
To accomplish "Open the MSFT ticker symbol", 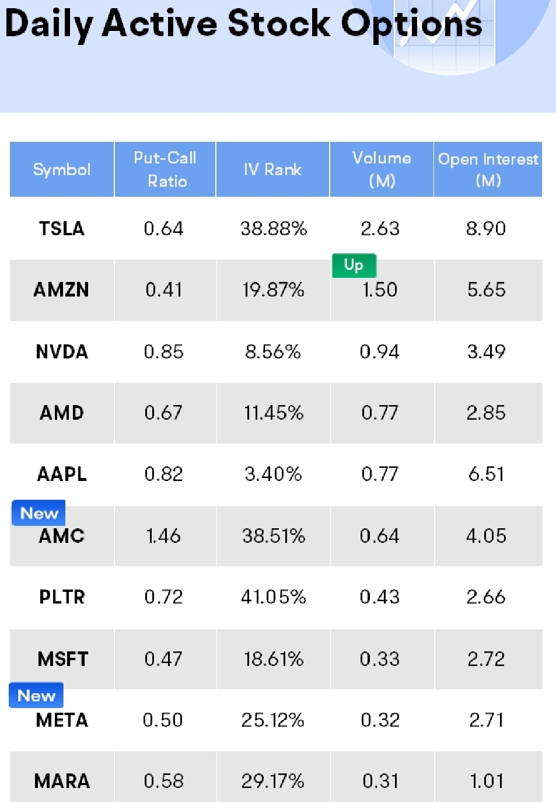I will pos(62,659).
